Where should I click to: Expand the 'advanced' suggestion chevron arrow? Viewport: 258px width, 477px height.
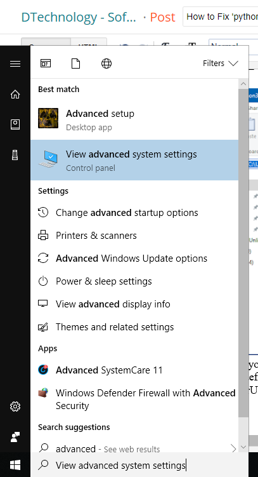tap(233, 448)
